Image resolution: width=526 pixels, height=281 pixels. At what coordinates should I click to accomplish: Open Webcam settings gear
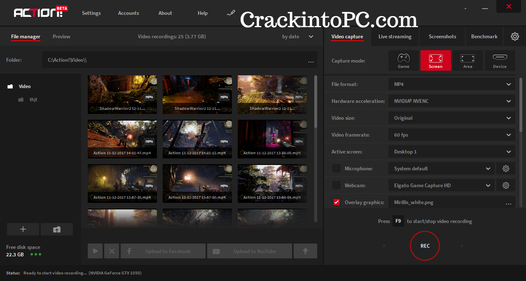point(506,186)
